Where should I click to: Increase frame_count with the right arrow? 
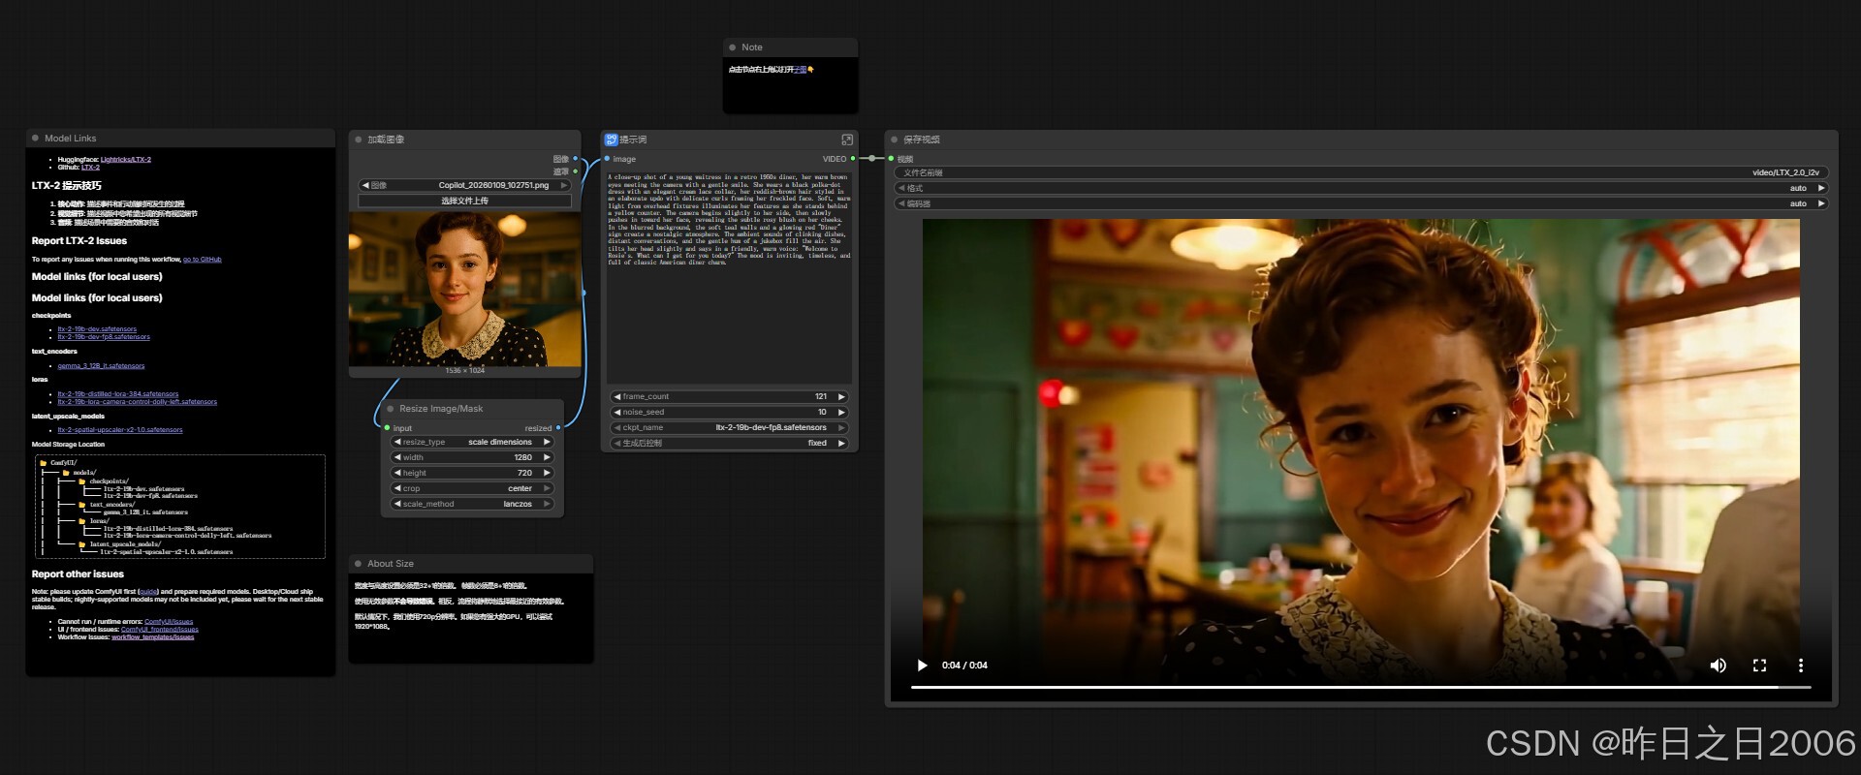pyautogui.click(x=841, y=396)
